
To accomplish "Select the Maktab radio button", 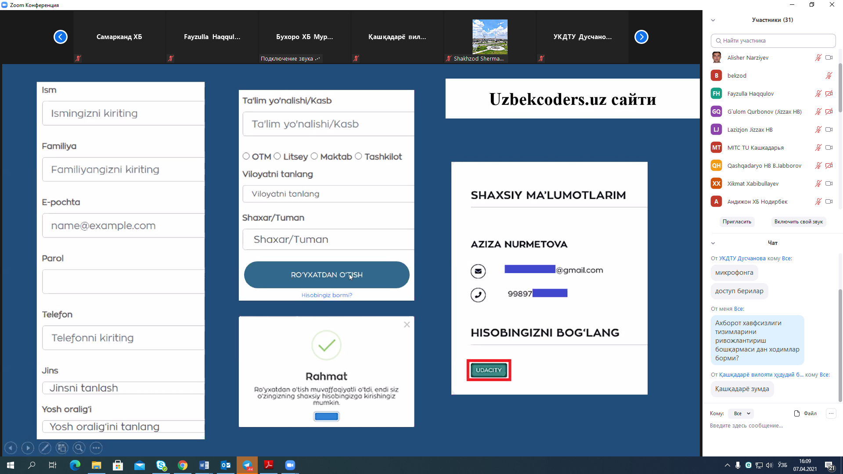I will point(314,156).
